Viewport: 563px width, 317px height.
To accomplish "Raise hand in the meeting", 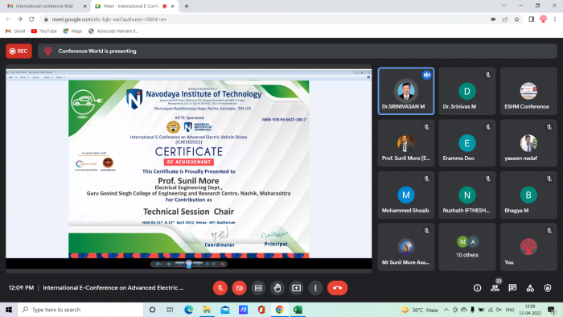I will point(277,288).
